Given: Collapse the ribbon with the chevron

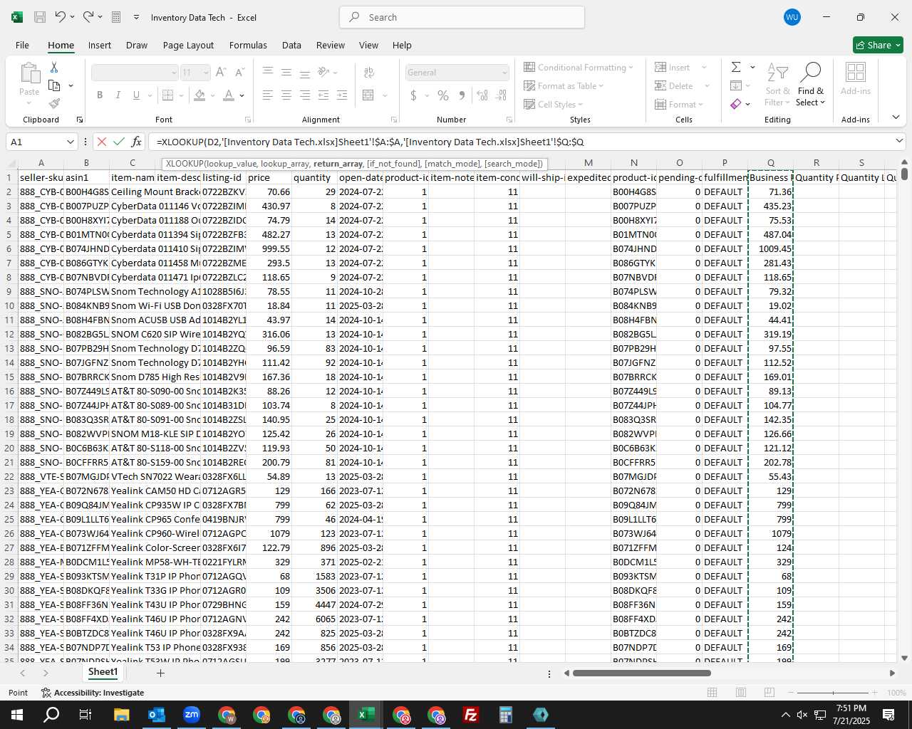Looking at the screenshot, I should pos(896,117).
